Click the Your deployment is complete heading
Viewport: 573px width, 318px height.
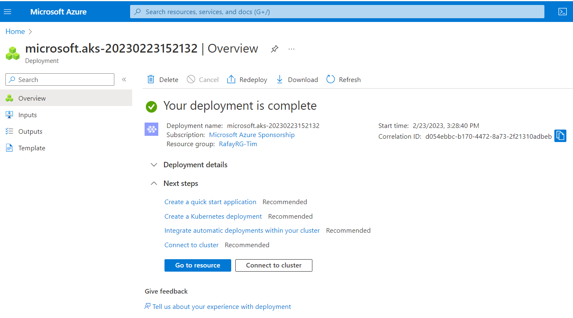[x=240, y=106]
